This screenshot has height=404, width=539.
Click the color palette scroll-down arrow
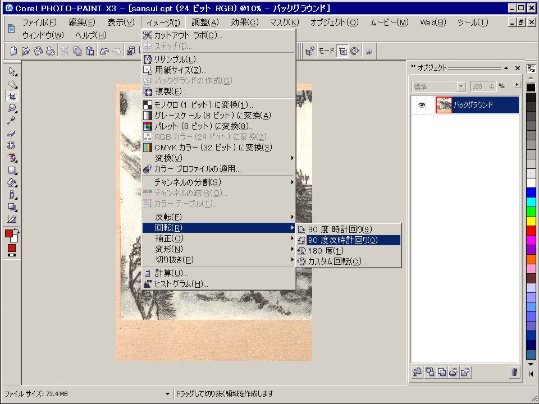click(531, 364)
